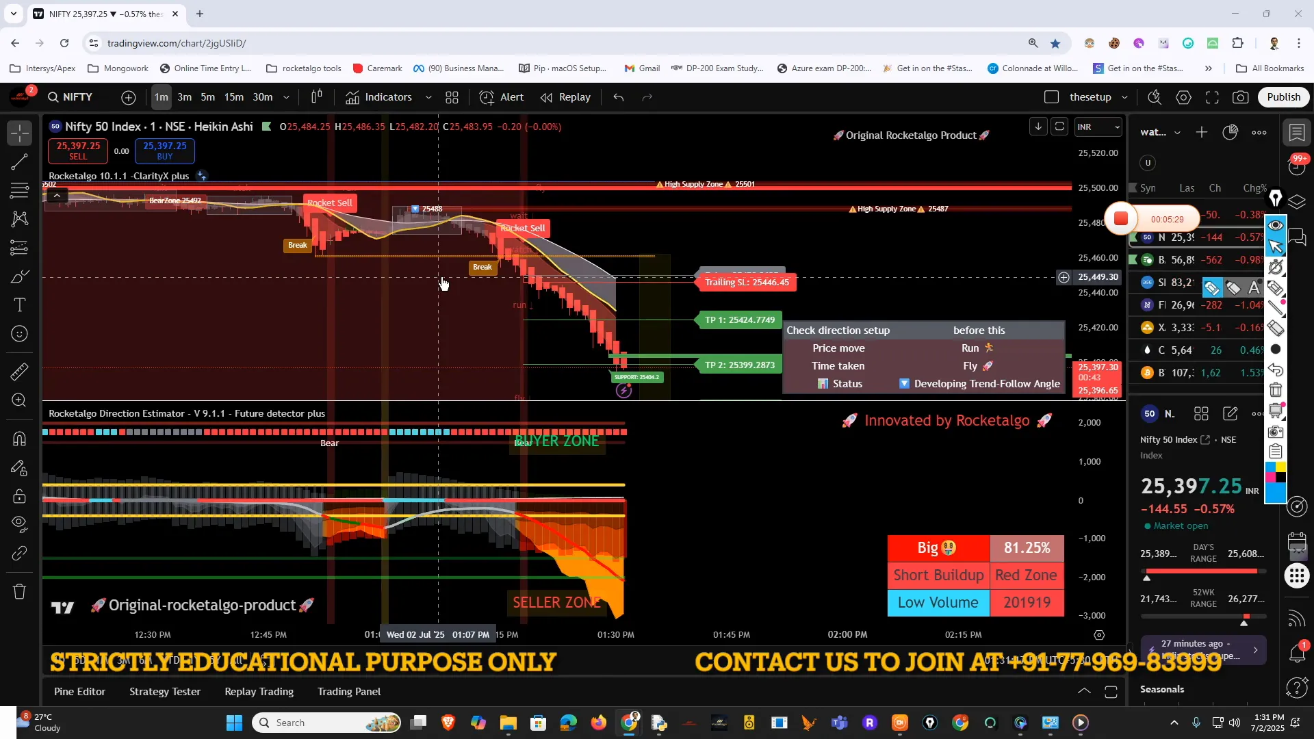
Task: Click the Undo arrow in top toolbar
Action: 619,97
